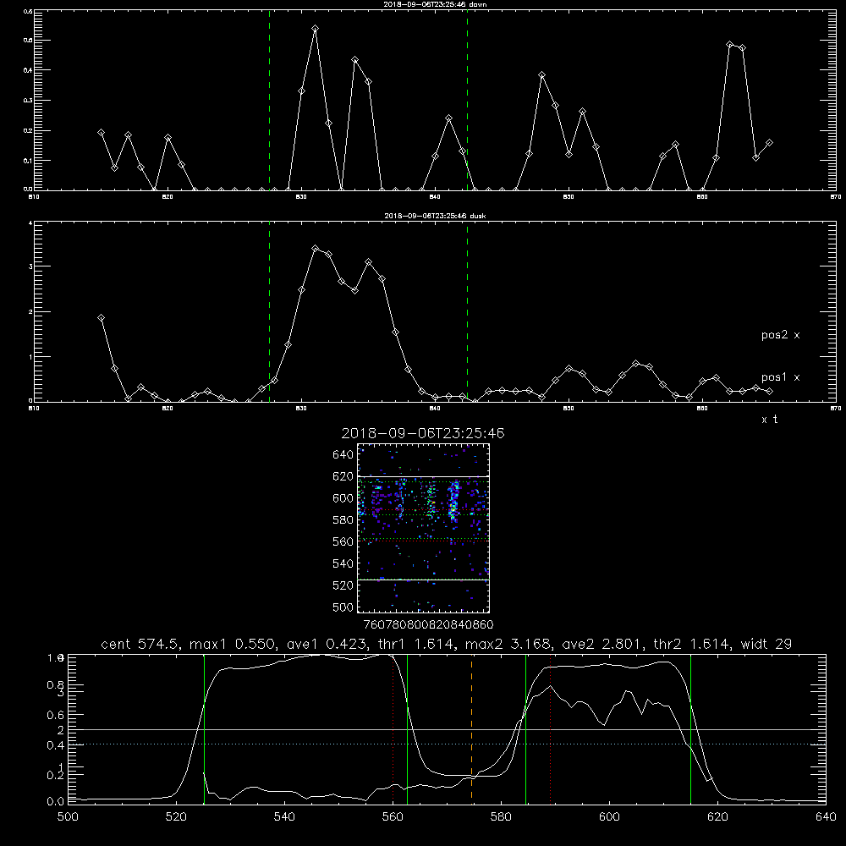Image resolution: width=846 pixels, height=846 pixels.
Task: Click the right green dashed line in dawn plot
Action: [x=467, y=100]
